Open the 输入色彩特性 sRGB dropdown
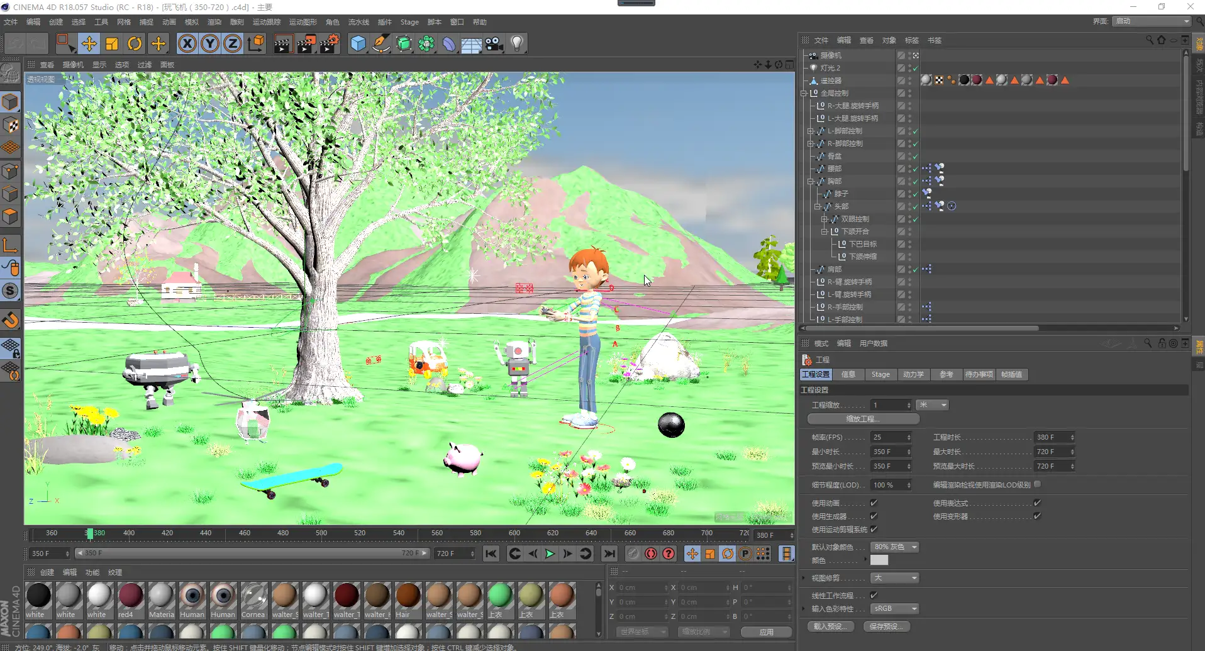Screen dimensions: 1205x651 pyautogui.click(x=894, y=608)
